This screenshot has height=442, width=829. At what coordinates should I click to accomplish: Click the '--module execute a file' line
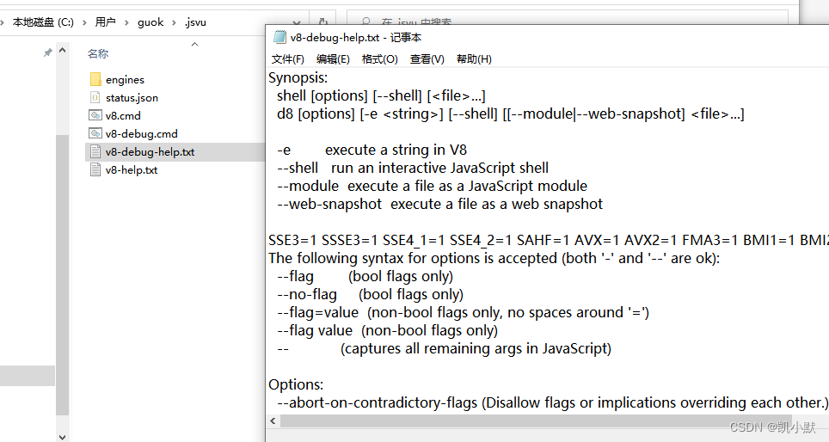tap(432, 186)
